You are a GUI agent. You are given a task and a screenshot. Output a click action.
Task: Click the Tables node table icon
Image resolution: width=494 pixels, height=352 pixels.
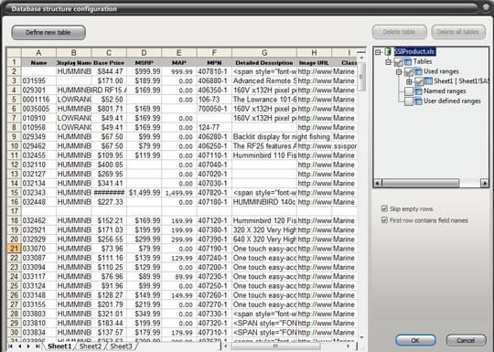click(408, 61)
